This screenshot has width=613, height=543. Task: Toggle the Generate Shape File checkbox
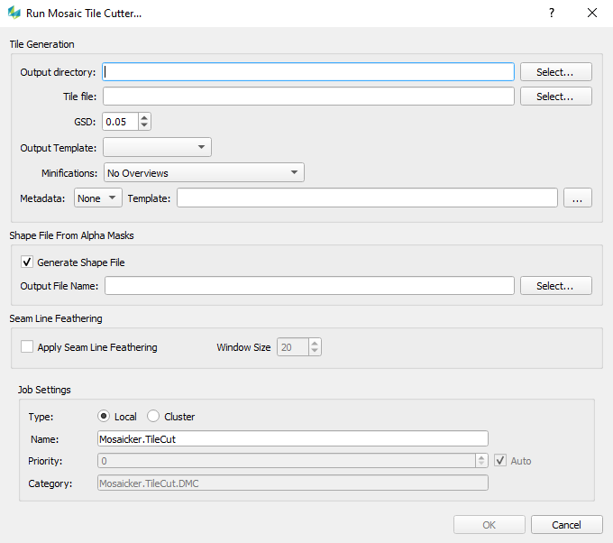26,262
